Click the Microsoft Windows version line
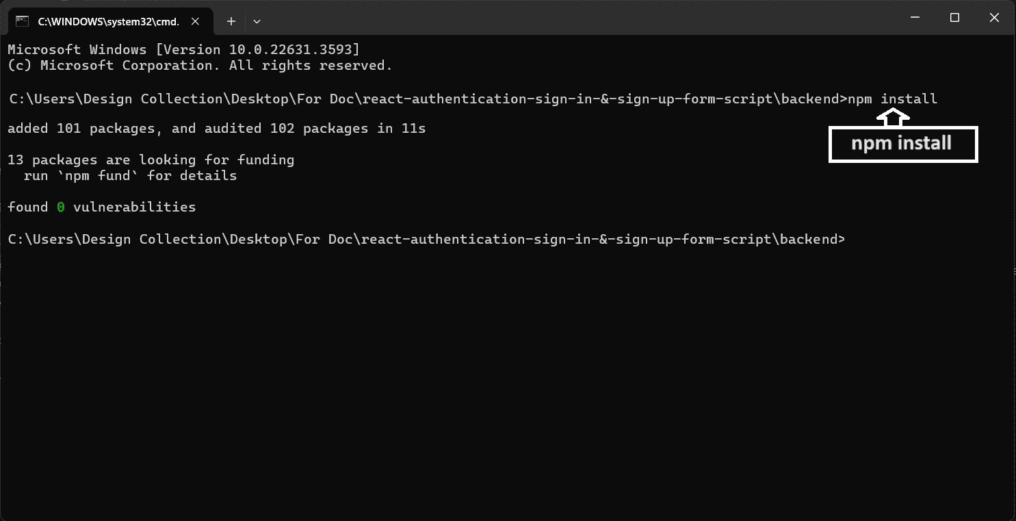This screenshot has height=521, width=1016. click(183, 49)
